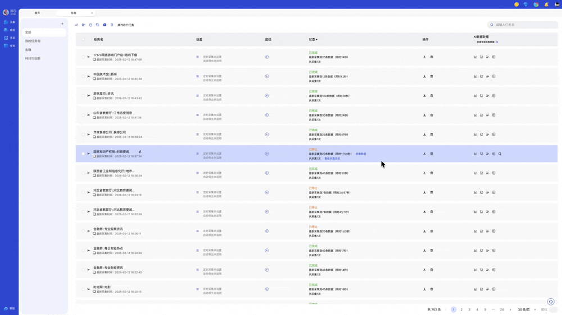Screen dimensions: 562x315
Task: Check the box for 齐家装修公司::装修公司 task
Action: coord(83,135)
